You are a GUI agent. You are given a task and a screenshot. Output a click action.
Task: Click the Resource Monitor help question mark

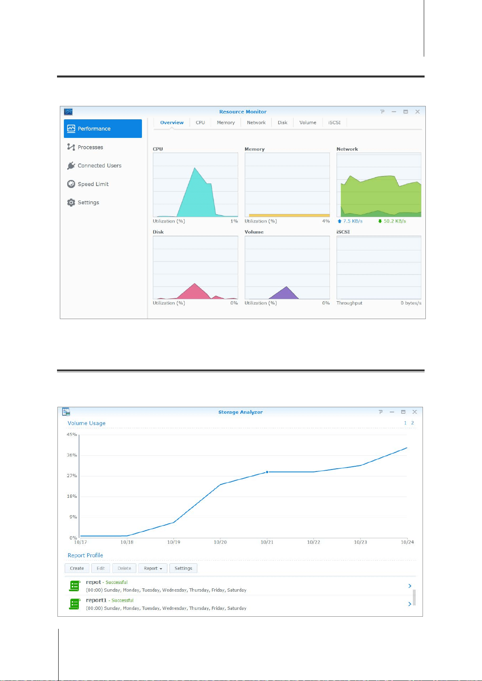tap(382, 112)
